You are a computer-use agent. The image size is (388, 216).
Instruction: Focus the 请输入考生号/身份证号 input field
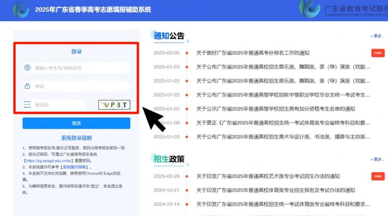tap(80, 68)
